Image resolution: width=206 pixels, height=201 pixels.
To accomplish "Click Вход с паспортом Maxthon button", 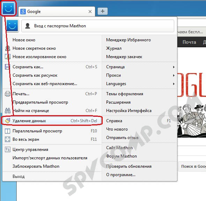I will pyautogui.click(x=98, y=26).
